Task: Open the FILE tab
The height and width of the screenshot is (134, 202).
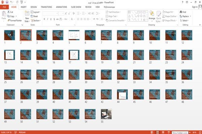Action: tap(4, 7)
